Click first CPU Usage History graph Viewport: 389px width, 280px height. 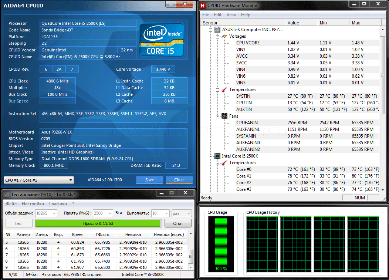[x=262, y=244]
